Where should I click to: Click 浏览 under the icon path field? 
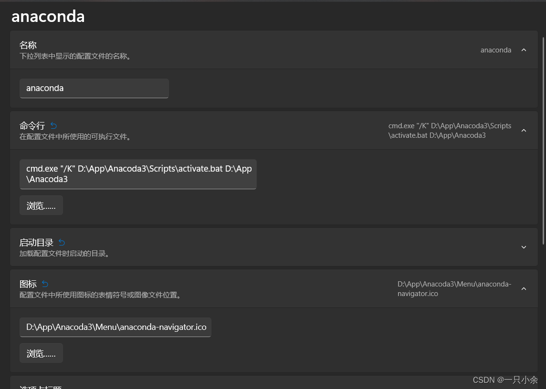coord(41,353)
